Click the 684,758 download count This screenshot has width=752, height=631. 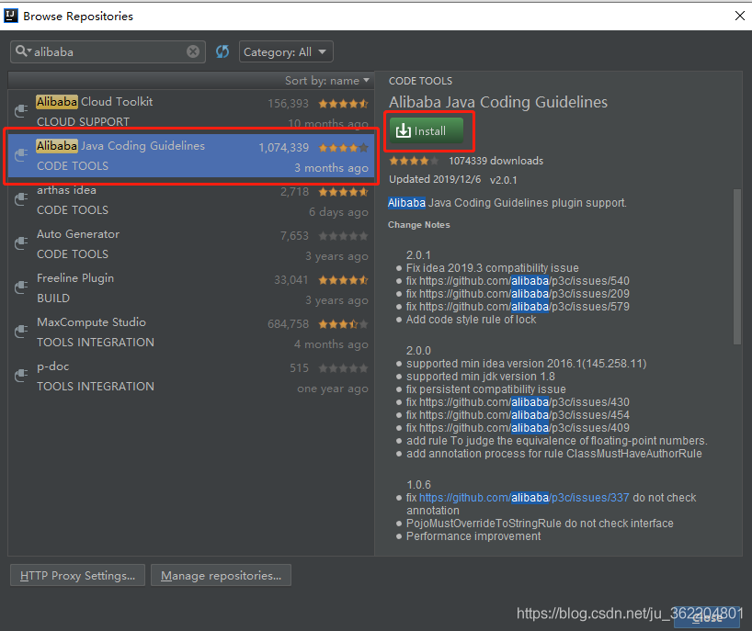(288, 324)
